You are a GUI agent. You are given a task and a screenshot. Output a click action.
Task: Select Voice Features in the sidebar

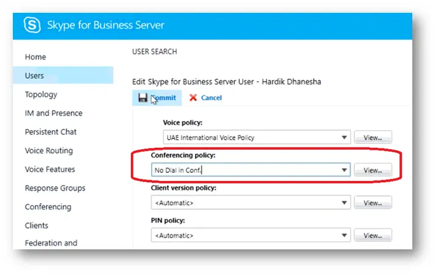tap(50, 169)
